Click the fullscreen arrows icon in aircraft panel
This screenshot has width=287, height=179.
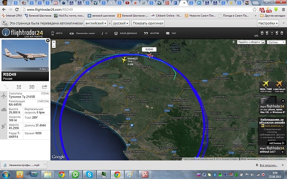coord(19,87)
